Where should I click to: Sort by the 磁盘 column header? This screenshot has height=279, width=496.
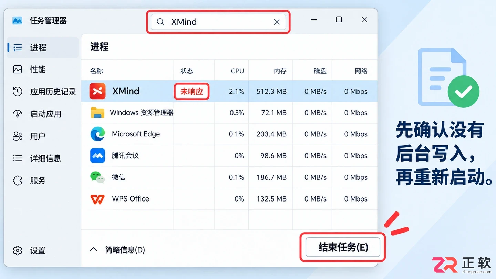pyautogui.click(x=320, y=71)
